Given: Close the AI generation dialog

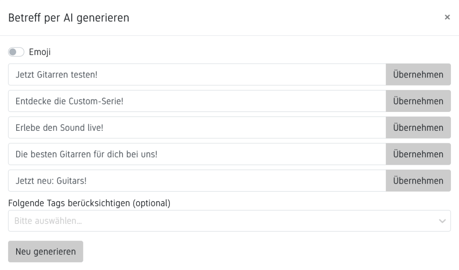Looking at the screenshot, I should (x=447, y=17).
